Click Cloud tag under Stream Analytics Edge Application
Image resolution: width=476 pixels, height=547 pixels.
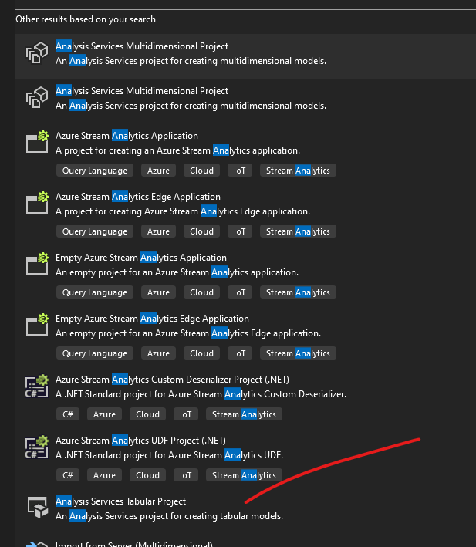(x=201, y=231)
